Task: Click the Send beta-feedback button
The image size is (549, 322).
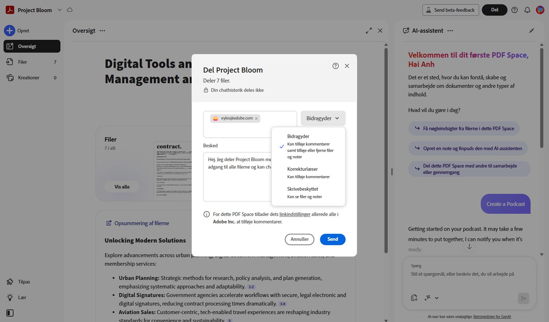Action: [x=451, y=10]
